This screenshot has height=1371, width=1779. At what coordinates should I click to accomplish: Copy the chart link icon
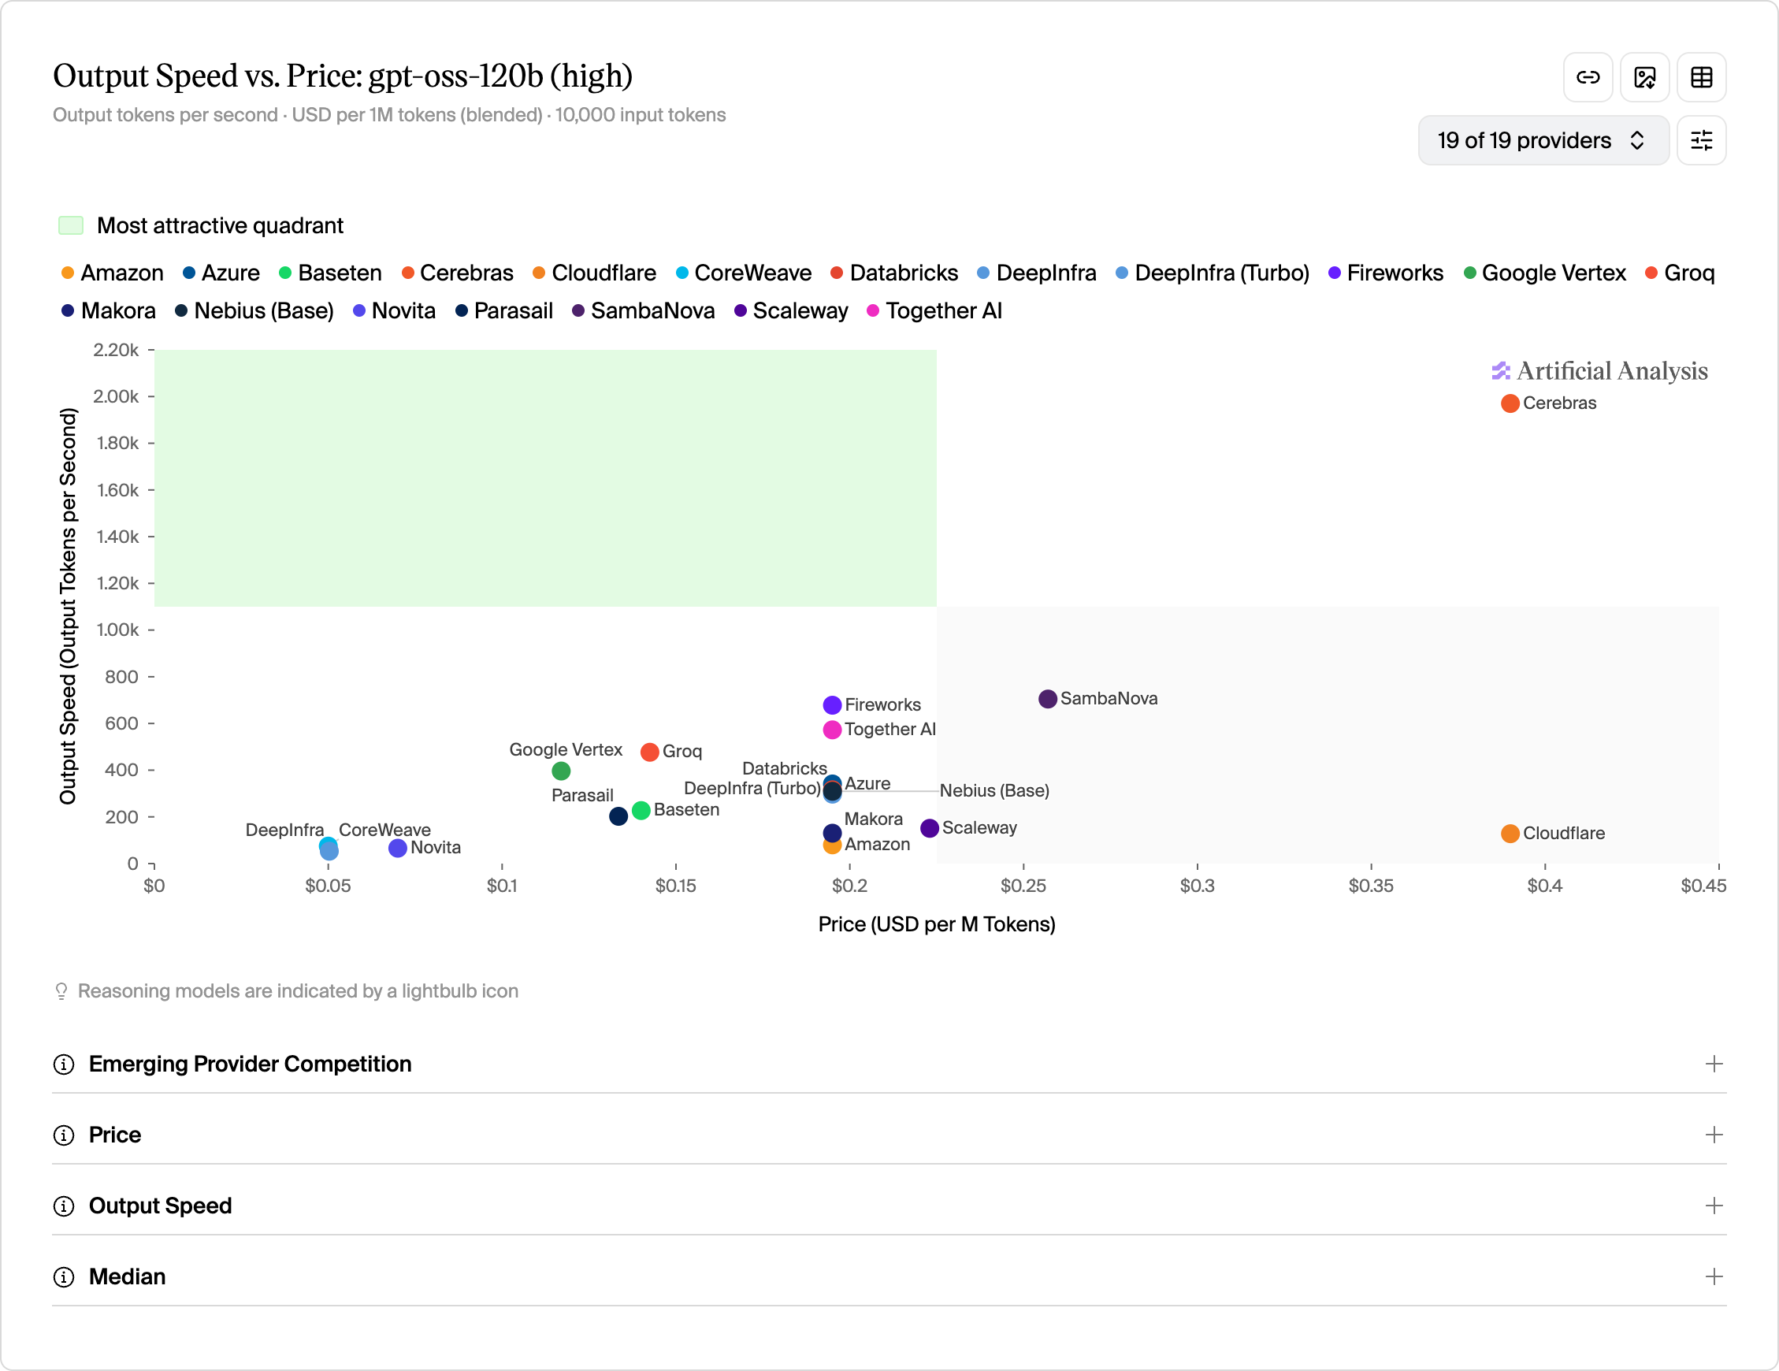[x=1588, y=77]
